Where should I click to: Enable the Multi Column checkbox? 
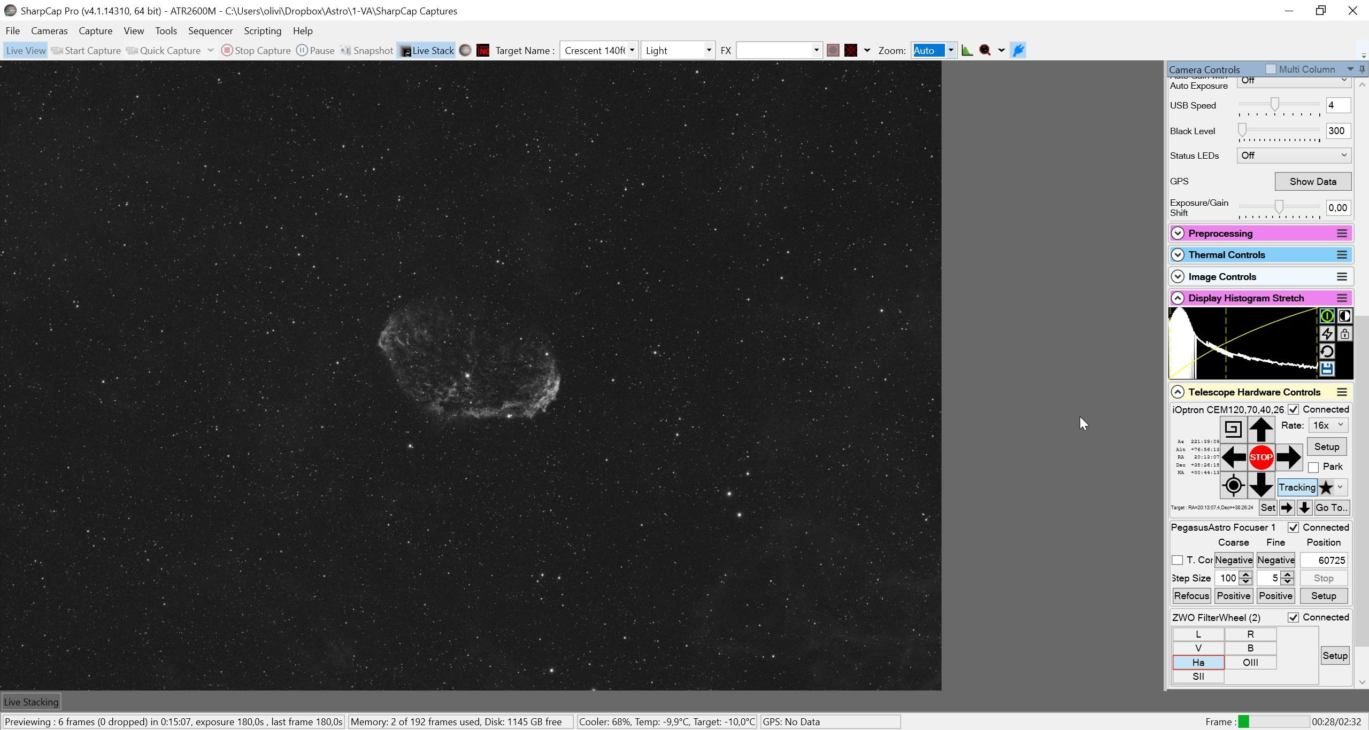pos(1271,69)
